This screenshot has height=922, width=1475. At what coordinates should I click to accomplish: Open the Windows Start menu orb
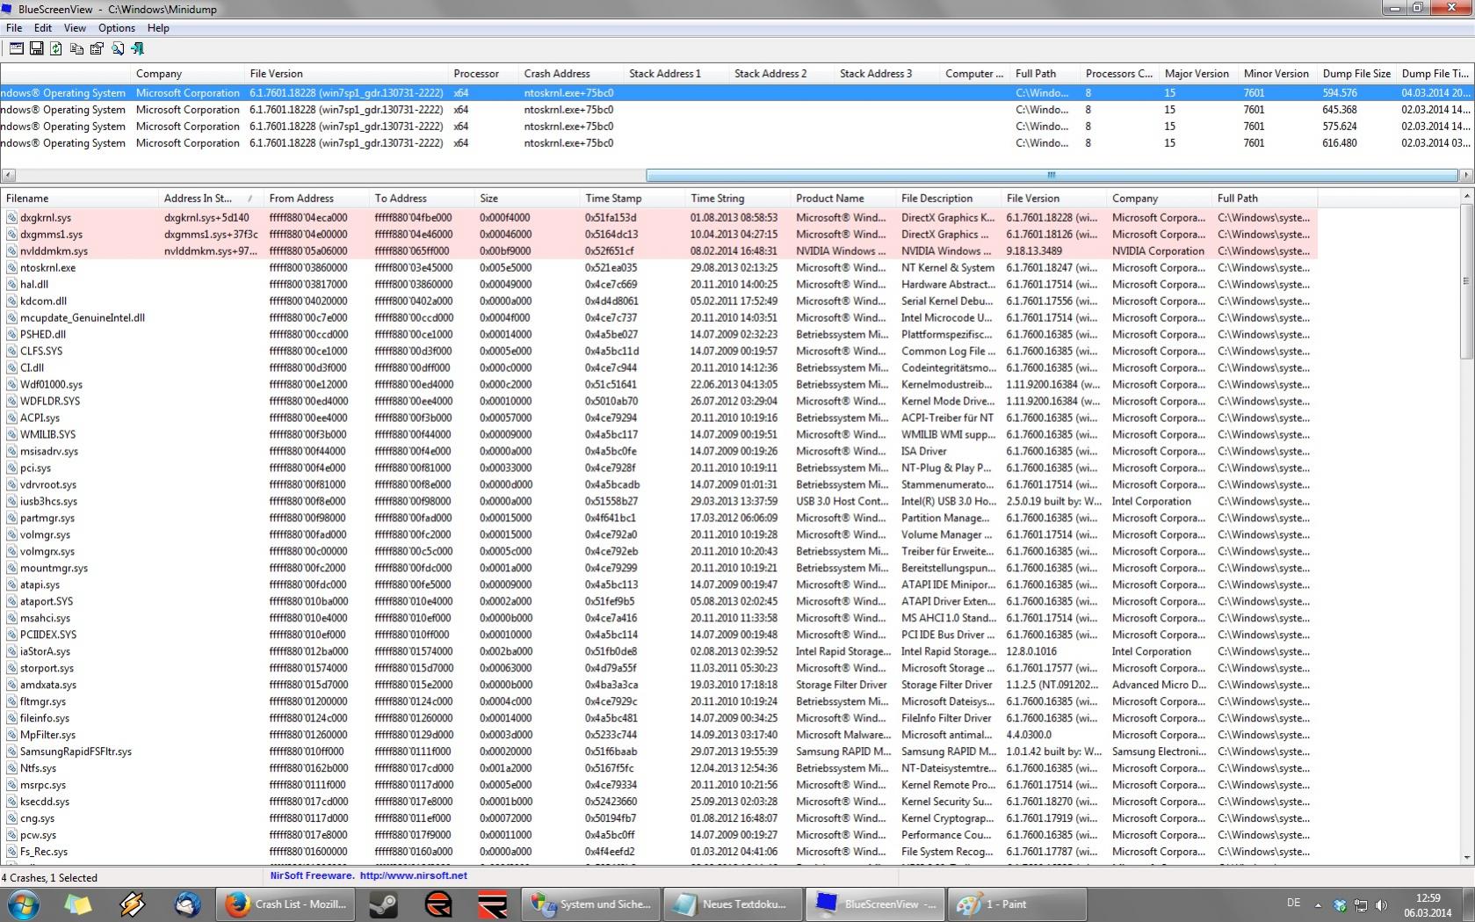(x=24, y=904)
